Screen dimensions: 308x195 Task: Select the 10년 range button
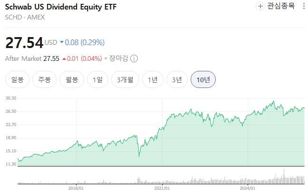coord(203,79)
